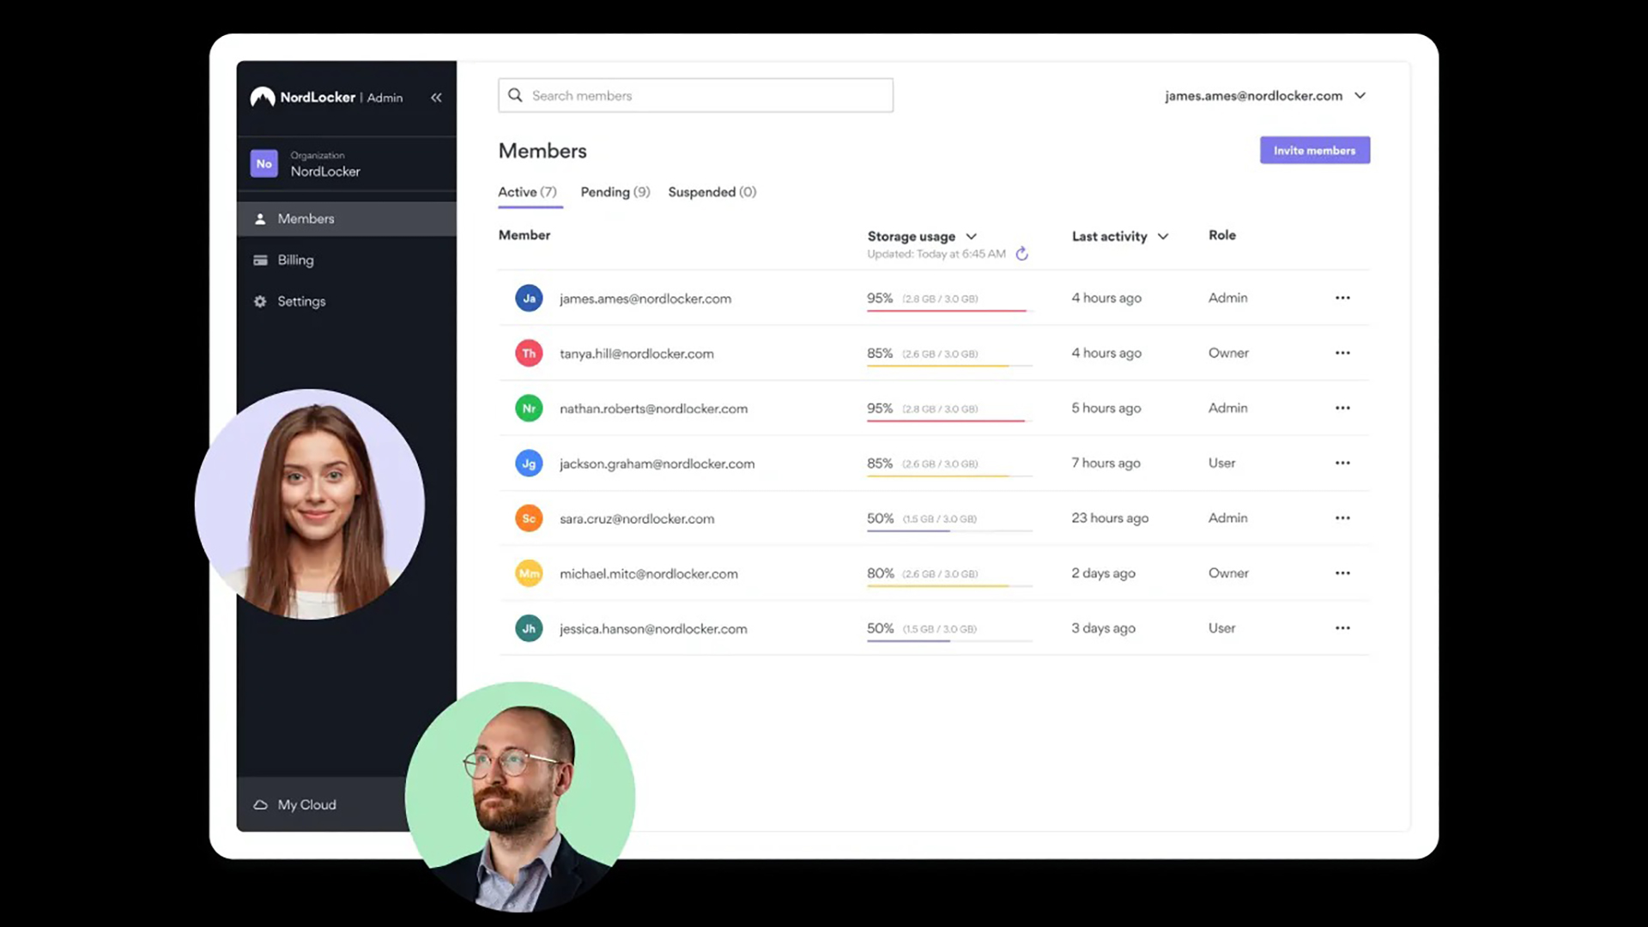Select james.ames@nordlocker.com in the member list
The width and height of the screenshot is (1648, 927).
pyautogui.click(x=645, y=299)
